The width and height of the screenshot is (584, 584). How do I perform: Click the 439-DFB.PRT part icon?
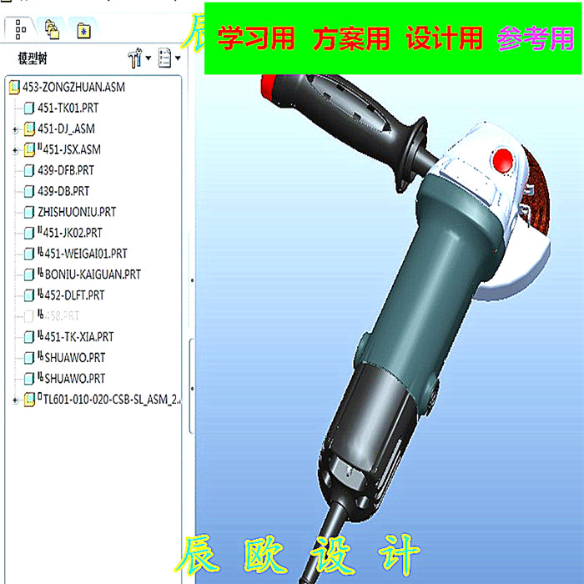click(x=28, y=170)
